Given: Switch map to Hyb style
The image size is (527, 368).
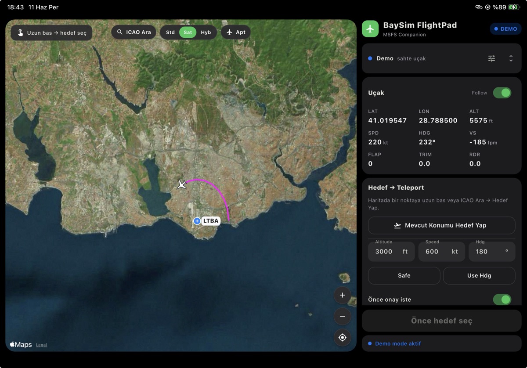Looking at the screenshot, I should tap(206, 32).
